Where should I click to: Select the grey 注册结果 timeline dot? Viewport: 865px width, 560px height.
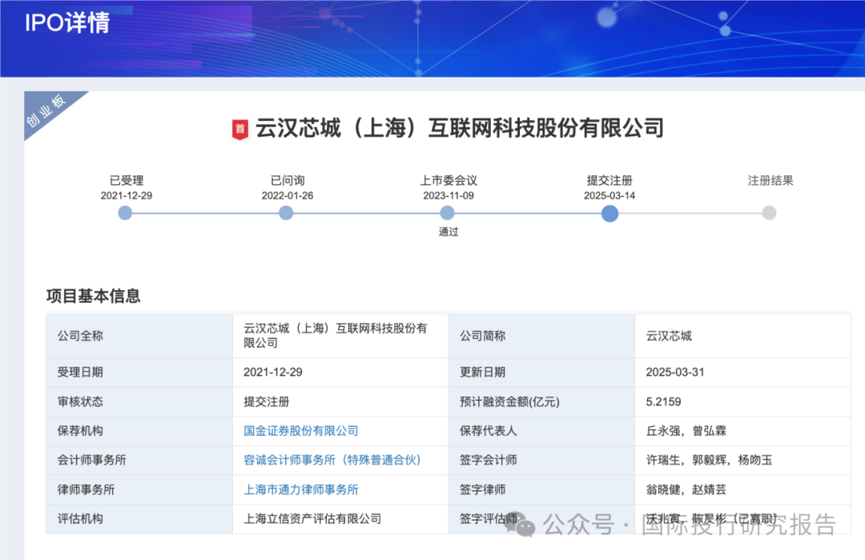769,213
